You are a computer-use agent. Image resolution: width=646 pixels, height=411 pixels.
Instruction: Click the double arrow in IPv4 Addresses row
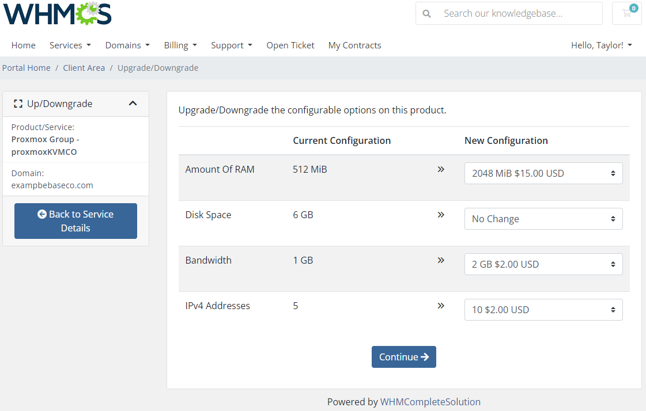click(x=441, y=306)
